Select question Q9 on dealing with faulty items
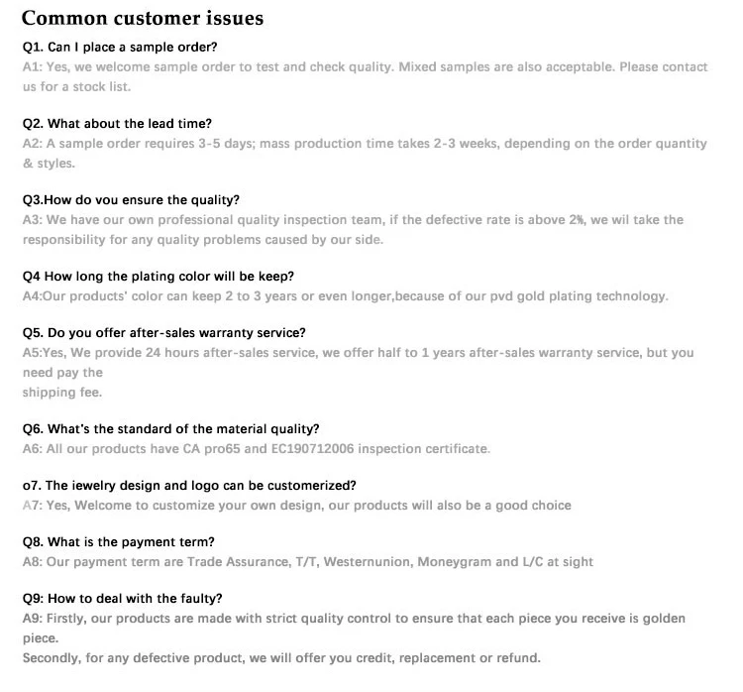 click(x=122, y=598)
